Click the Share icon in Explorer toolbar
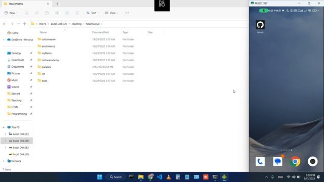The height and width of the screenshot is (182, 324). 67,13
